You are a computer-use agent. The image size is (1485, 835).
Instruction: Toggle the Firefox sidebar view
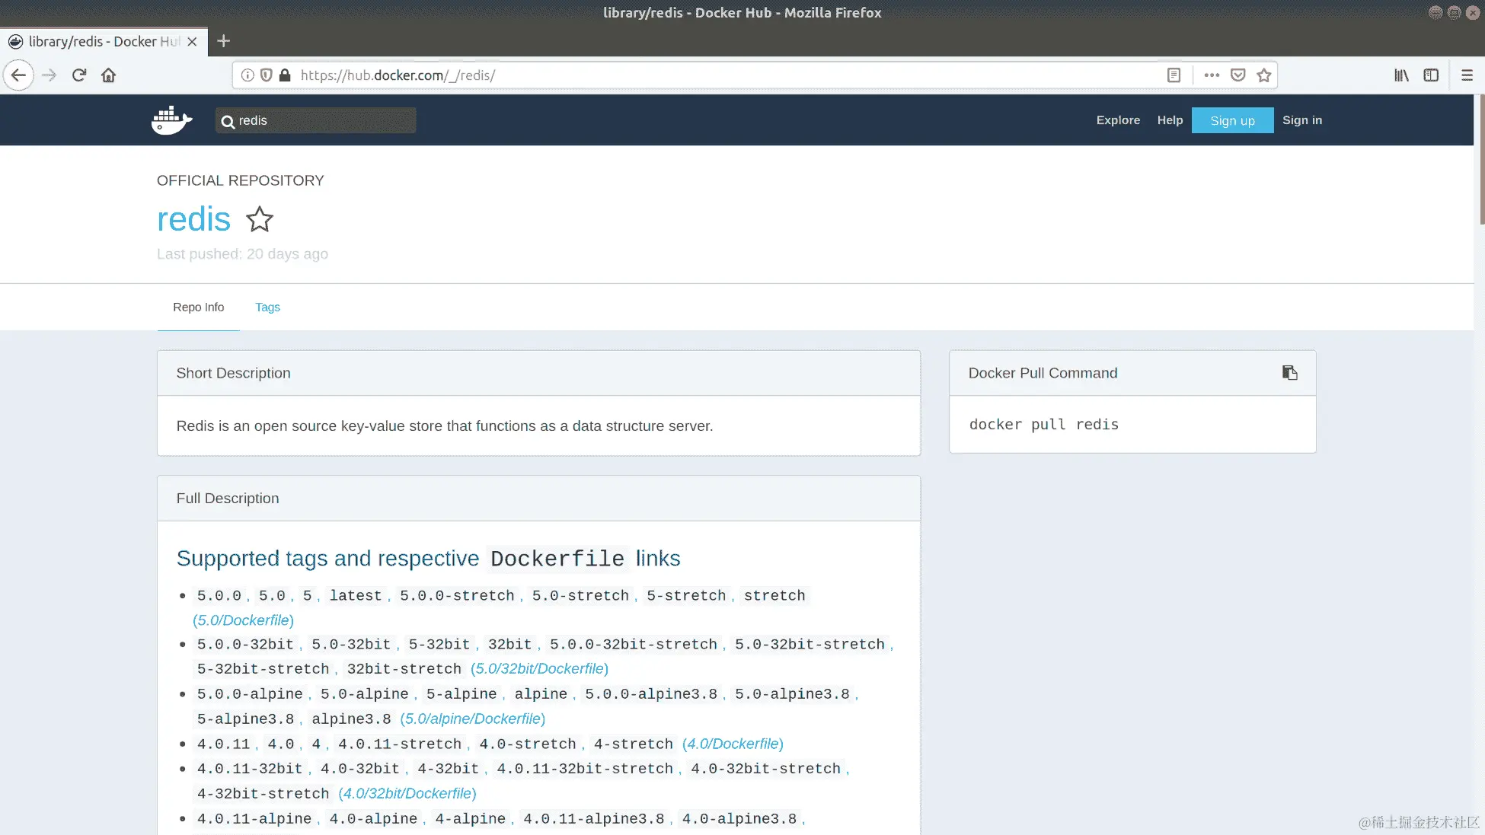[1431, 75]
